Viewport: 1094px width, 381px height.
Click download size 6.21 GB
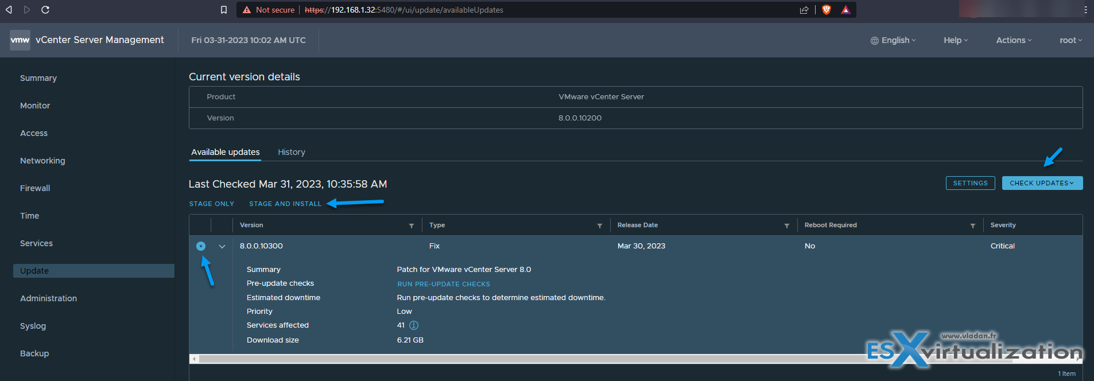click(x=410, y=340)
